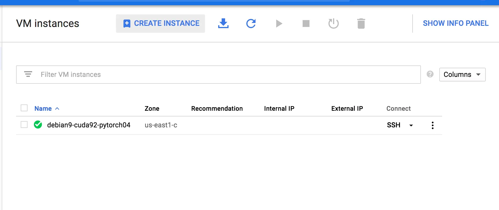
Task: Click the us-east1-c zone cell
Action: (161, 125)
